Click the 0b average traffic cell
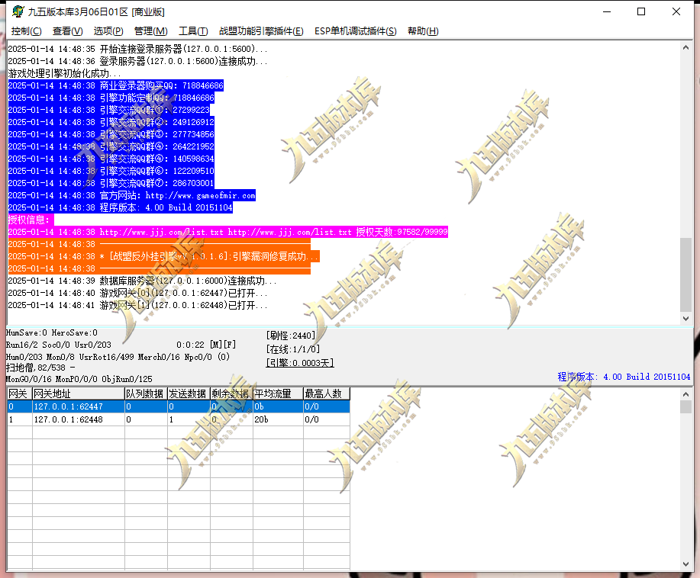Image resolution: width=700 pixels, height=578 pixels. (x=278, y=406)
